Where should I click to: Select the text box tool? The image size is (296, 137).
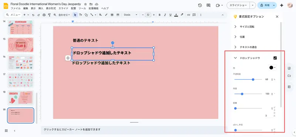point(81,15)
